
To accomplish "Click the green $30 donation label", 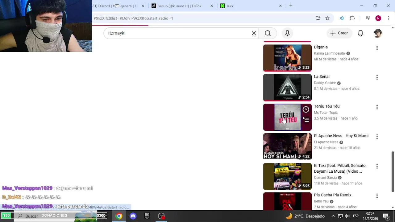I will coord(6,216).
